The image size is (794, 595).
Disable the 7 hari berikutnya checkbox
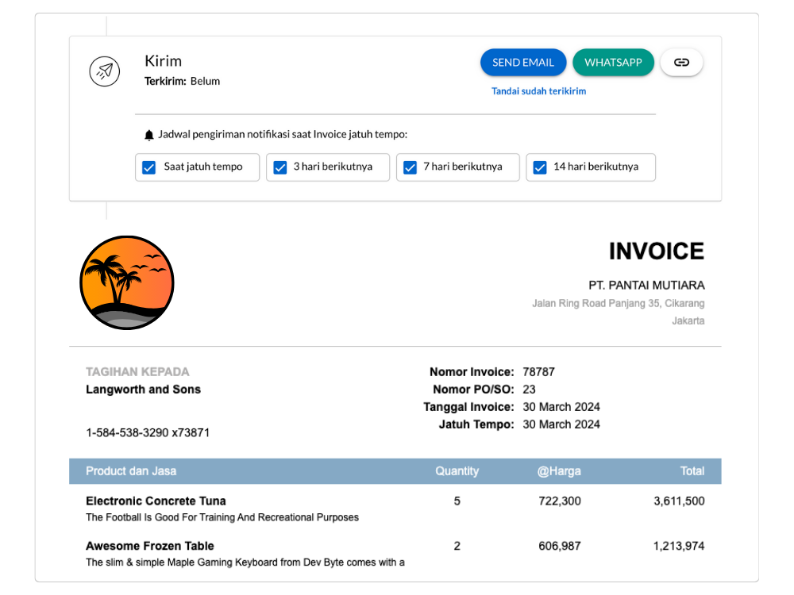410,167
